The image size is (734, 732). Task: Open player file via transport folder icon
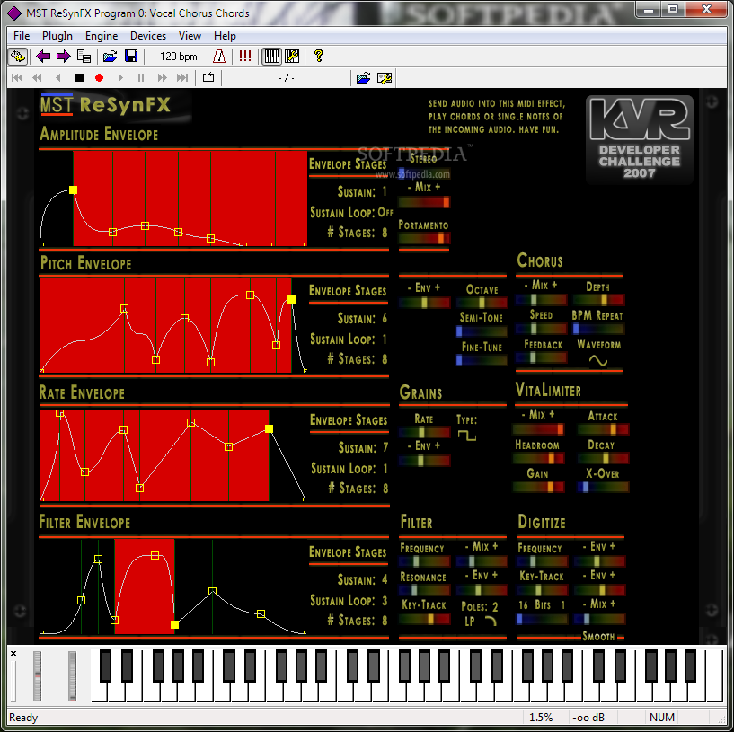[363, 78]
